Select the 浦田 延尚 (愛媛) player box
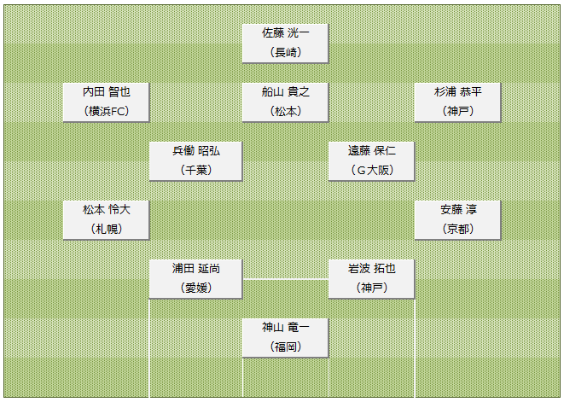Image resolution: width=564 pixels, height=402 pixels. click(195, 279)
